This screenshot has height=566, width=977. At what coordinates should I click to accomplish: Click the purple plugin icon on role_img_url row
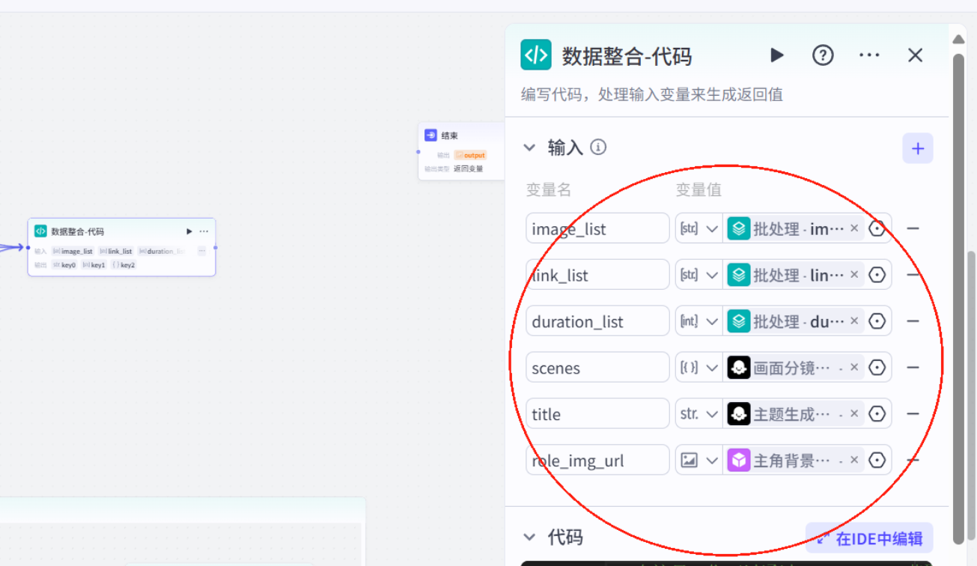738,460
